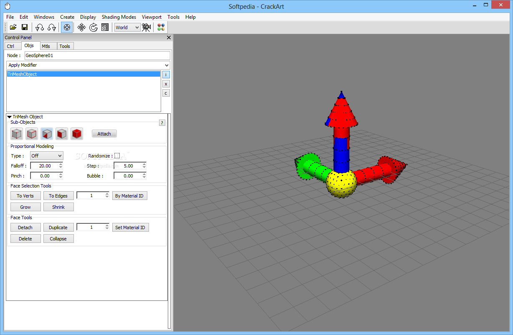
Task: Click the Falloff value field 20.00
Action: click(x=44, y=166)
